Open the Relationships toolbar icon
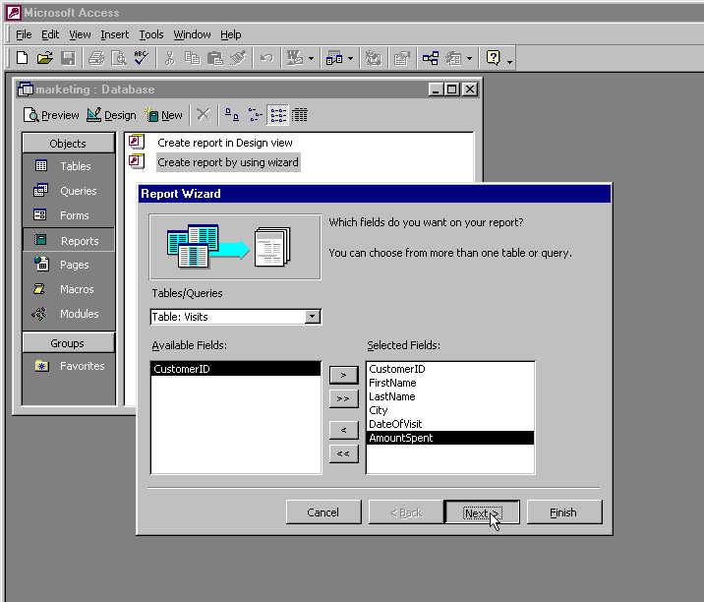This screenshot has height=602, width=704. (x=430, y=58)
